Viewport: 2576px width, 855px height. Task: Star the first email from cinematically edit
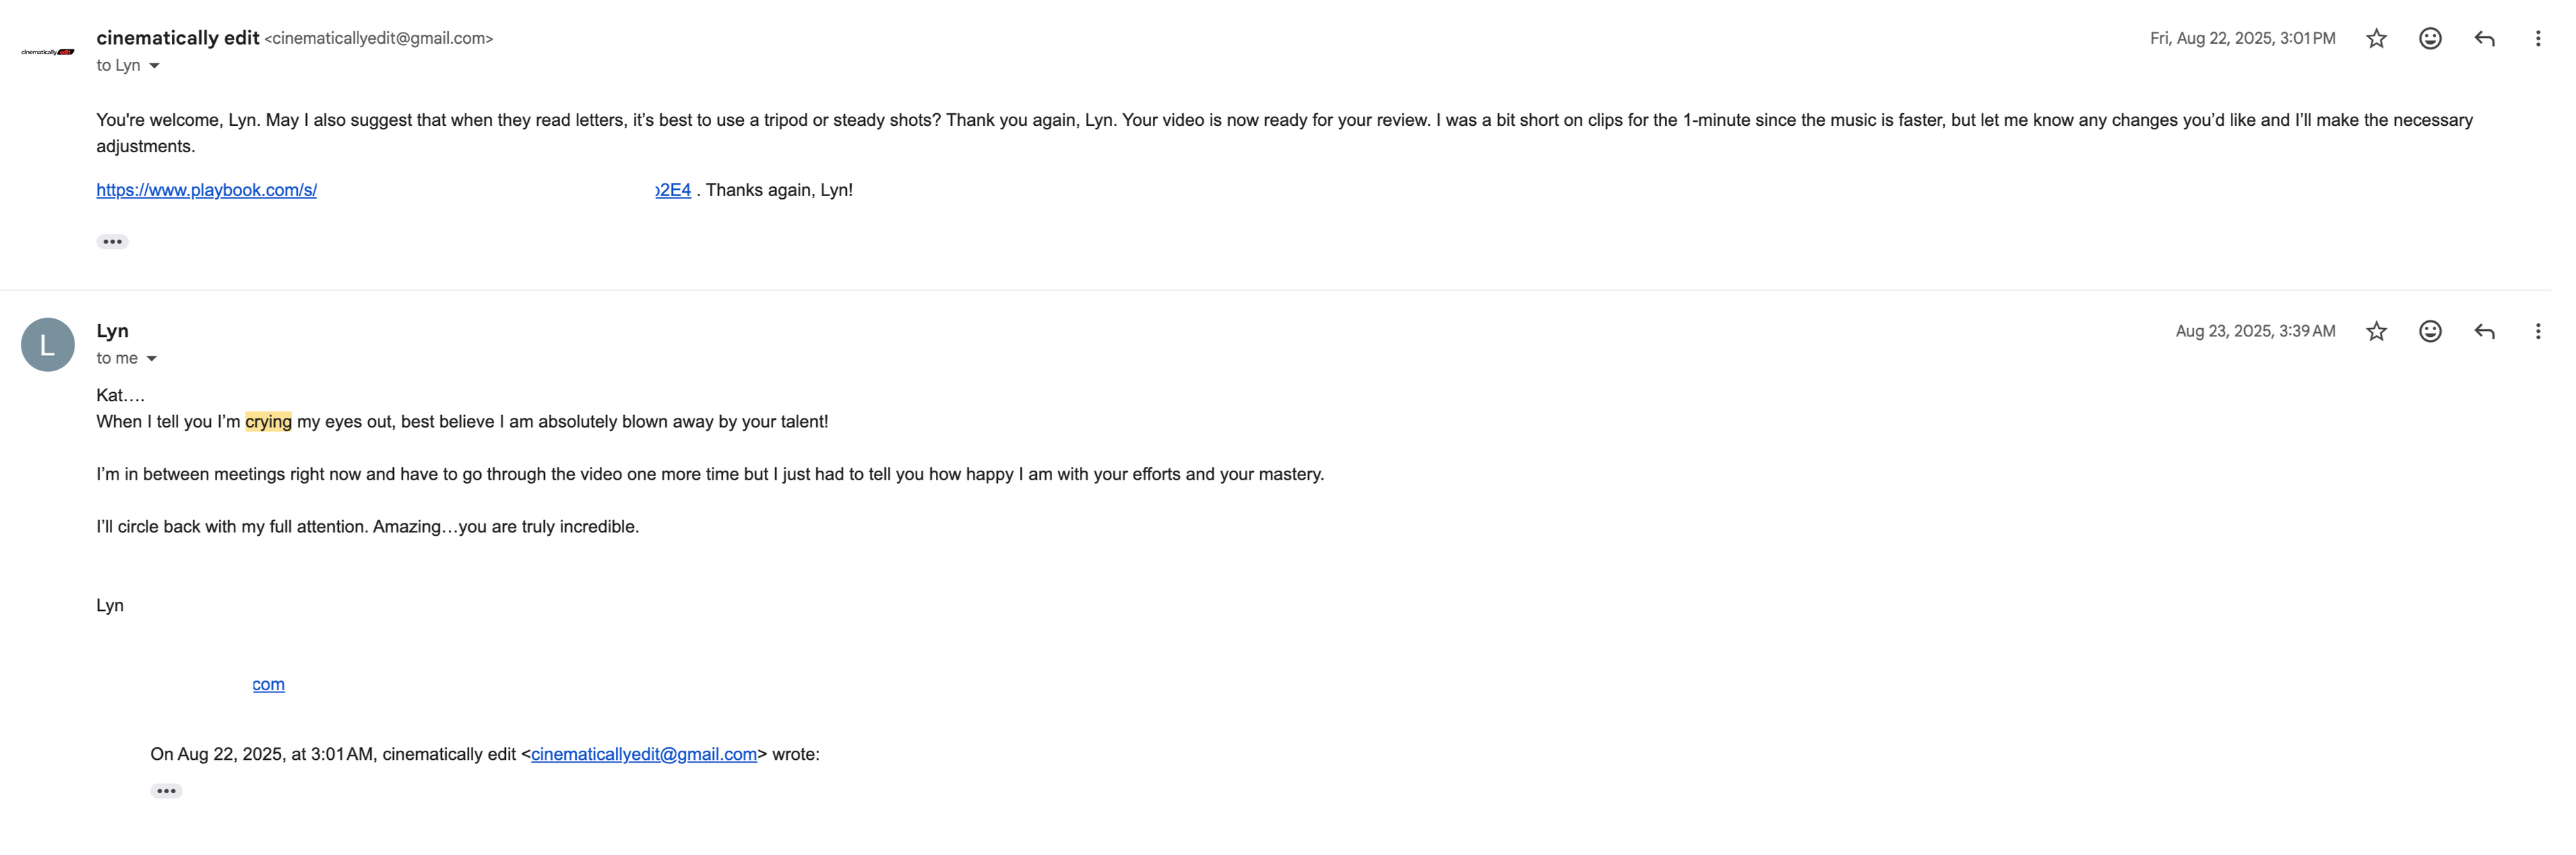(2376, 39)
